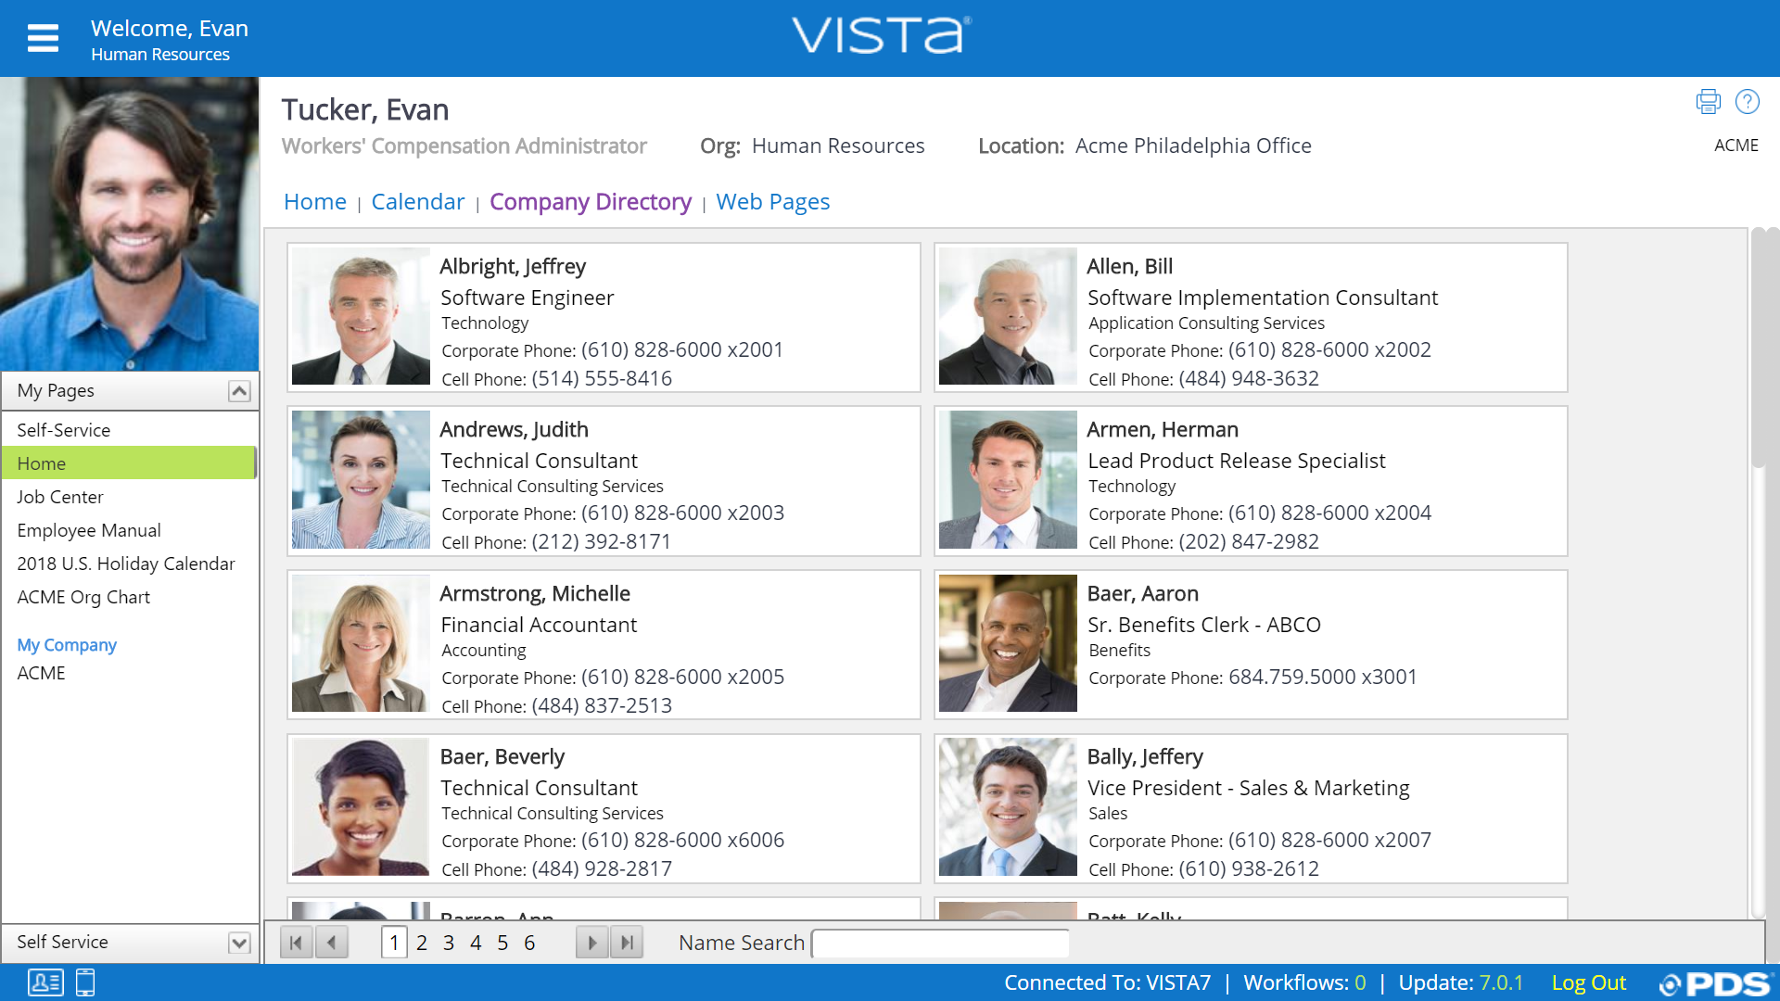Click the print icon

pyautogui.click(x=1708, y=101)
